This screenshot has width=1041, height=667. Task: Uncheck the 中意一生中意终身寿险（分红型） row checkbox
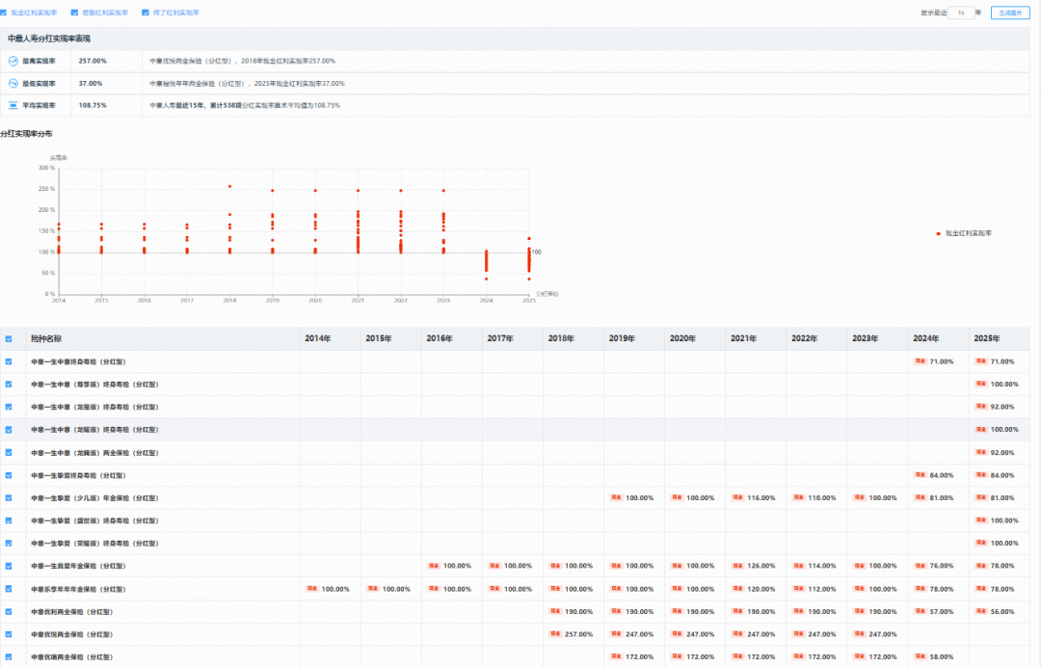coord(9,361)
